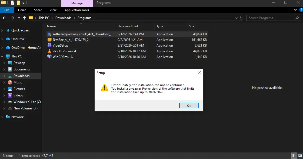Collapse the This PC tree node

pyautogui.click(x=2, y=56)
